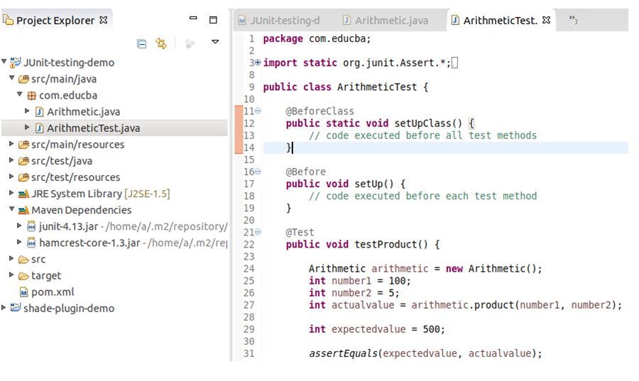Screen dimensions: 639x381
Task: Expand the folded import block on line 3
Action: tap(257, 62)
